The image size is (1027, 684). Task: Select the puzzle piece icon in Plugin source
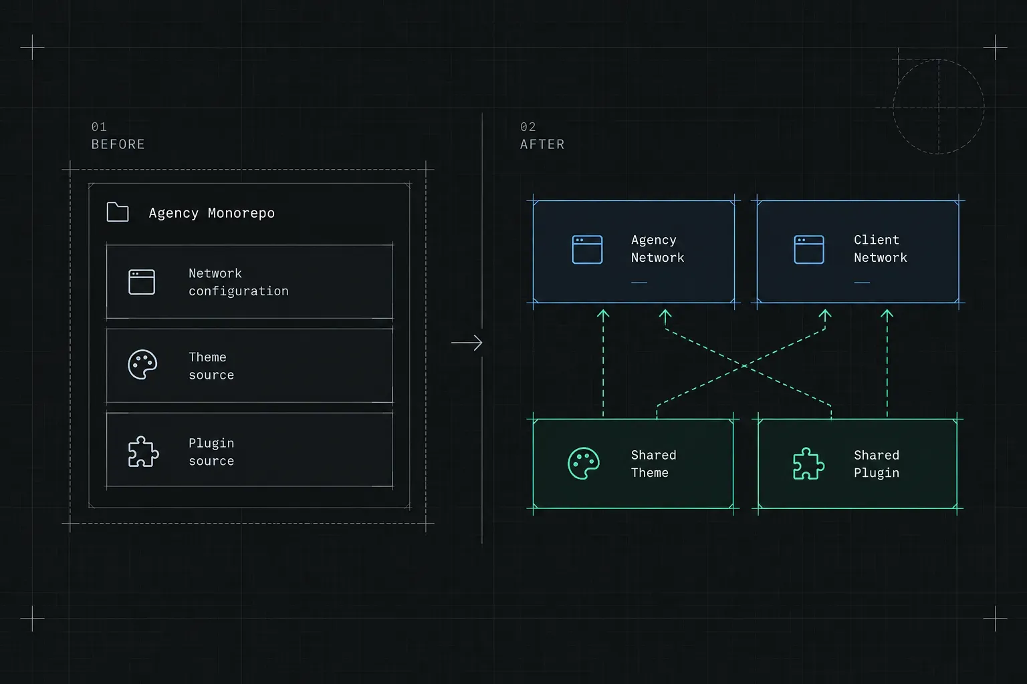(143, 452)
